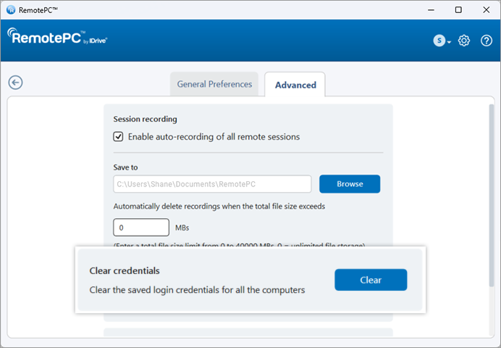
Task: Focus the MBs file size limit field
Action: 141,228
